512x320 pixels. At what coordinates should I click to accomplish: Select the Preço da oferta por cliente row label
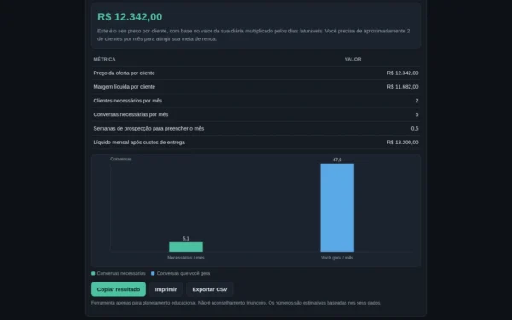pos(124,73)
